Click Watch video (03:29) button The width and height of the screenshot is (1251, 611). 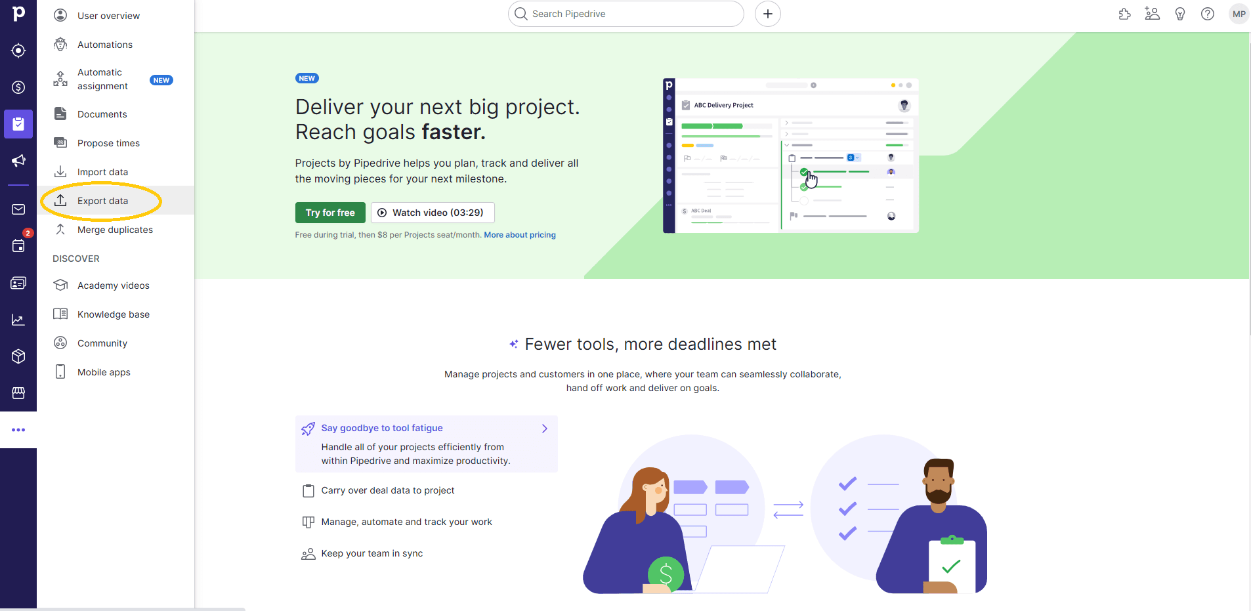433,213
